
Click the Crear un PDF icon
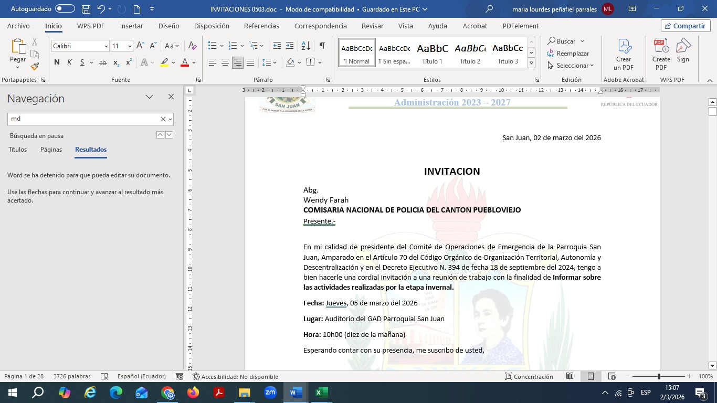click(x=624, y=55)
